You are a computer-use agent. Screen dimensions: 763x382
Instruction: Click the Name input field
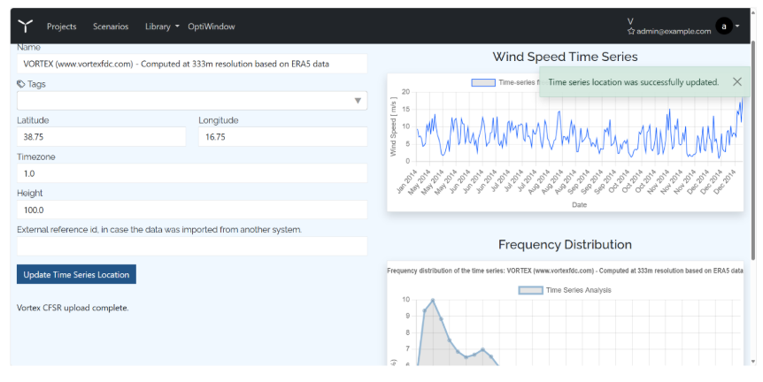pos(192,64)
